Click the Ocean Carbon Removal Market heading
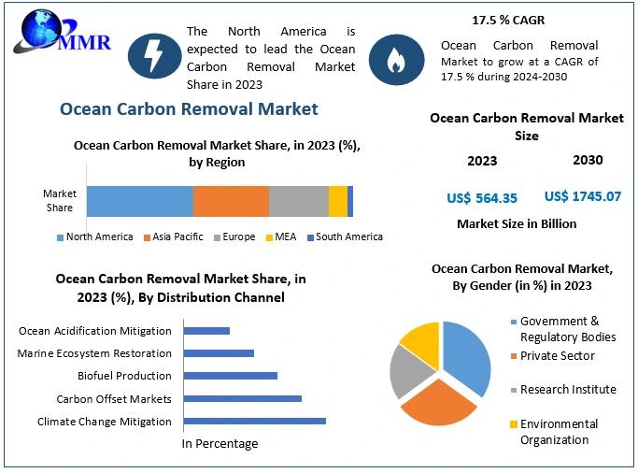This screenshot has height=473, width=638. 189,109
